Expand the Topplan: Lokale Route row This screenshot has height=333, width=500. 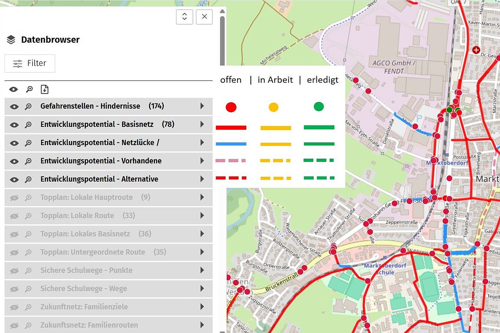coord(202,215)
